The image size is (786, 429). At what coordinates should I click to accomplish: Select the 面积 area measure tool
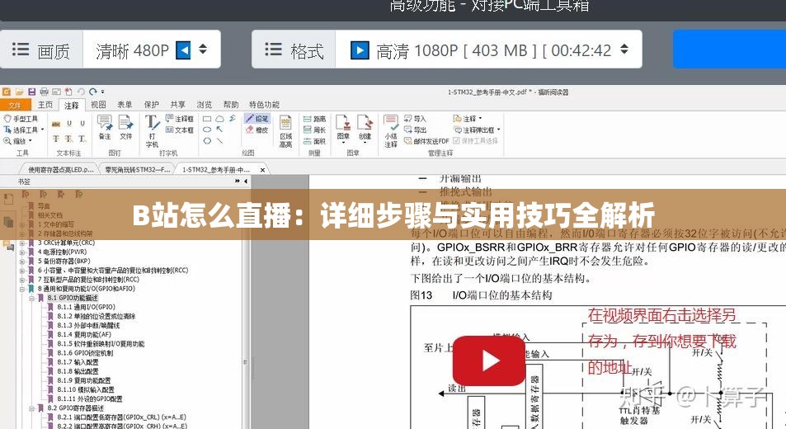[x=315, y=141]
